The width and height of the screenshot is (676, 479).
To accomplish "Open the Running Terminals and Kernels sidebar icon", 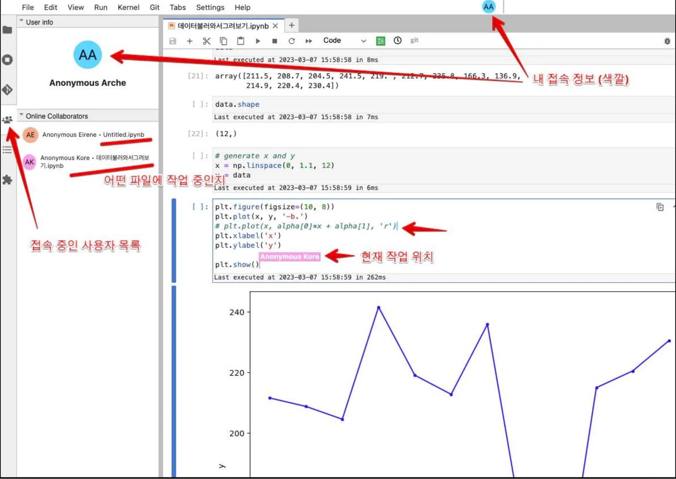I will (x=7, y=60).
